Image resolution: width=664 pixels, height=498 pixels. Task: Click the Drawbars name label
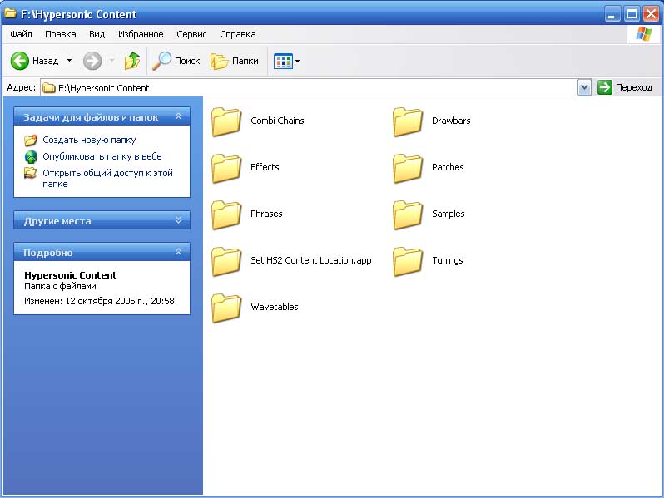[x=451, y=121]
